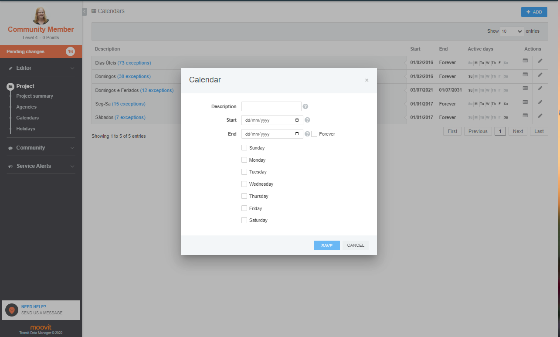560x337 pixels.
Task: Collapse sidebar using arrow icon near Calendars
Action: 85,12
